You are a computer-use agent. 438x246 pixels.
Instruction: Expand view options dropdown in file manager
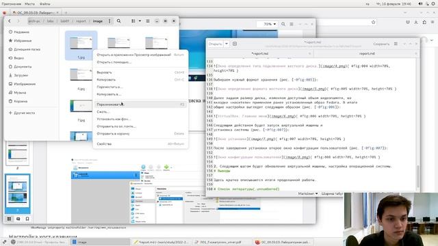coord(140,21)
